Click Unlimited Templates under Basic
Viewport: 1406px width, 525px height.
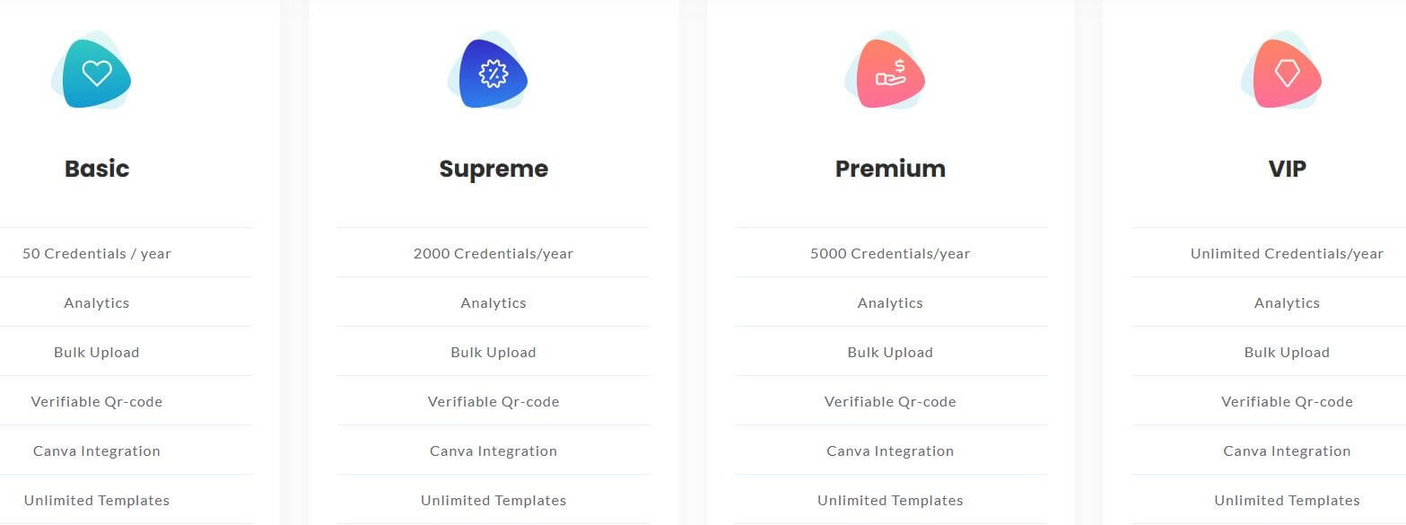click(96, 500)
